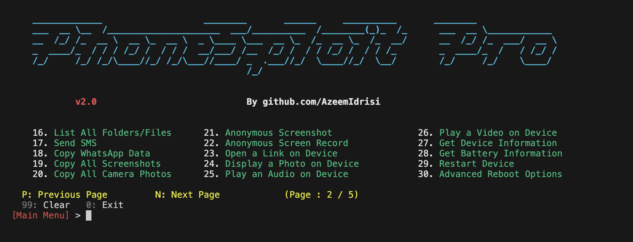Image resolution: width=633 pixels, height=242 pixels.
Task: Select Anonymous Screenshot option 21
Action: pyautogui.click(x=268, y=133)
